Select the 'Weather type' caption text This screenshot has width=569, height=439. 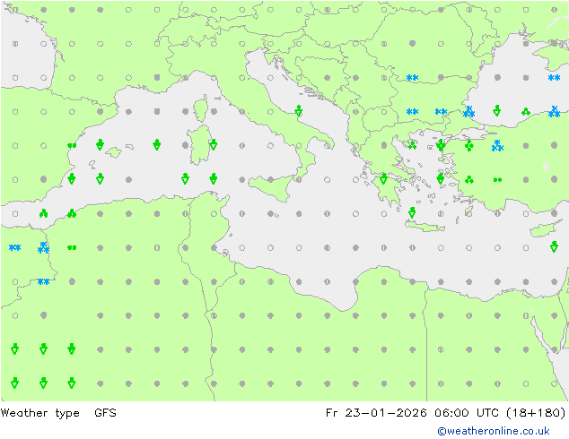pyautogui.click(x=39, y=413)
